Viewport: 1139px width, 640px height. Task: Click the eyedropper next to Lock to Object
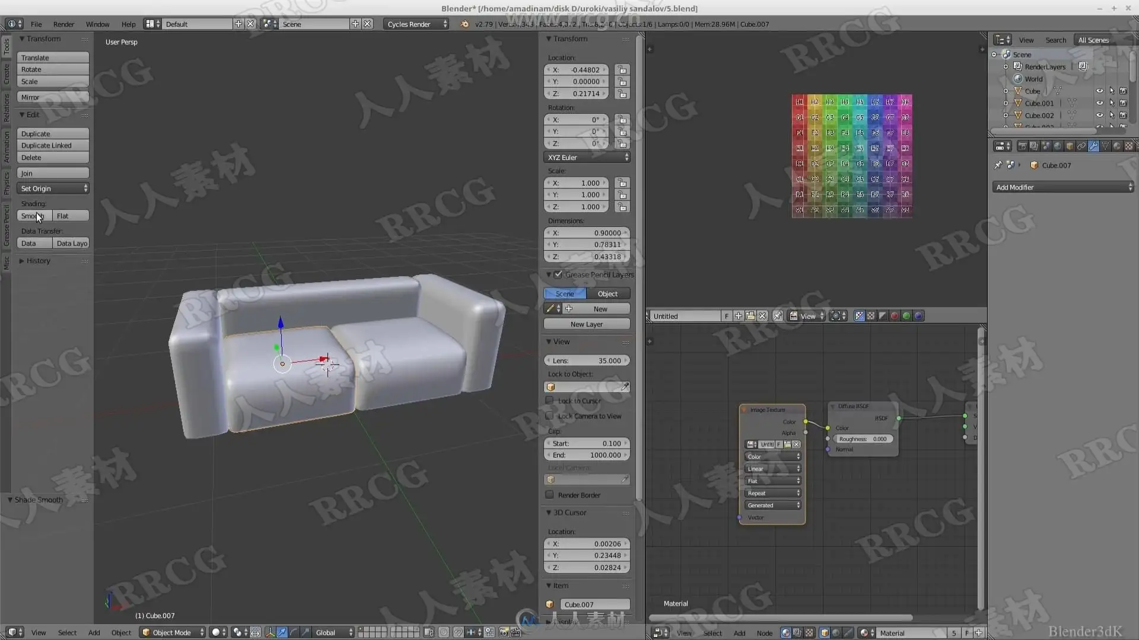click(x=625, y=387)
